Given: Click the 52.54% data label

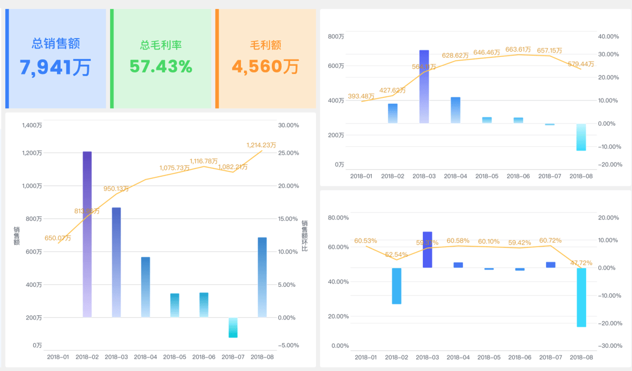Looking at the screenshot, I should coord(396,255).
